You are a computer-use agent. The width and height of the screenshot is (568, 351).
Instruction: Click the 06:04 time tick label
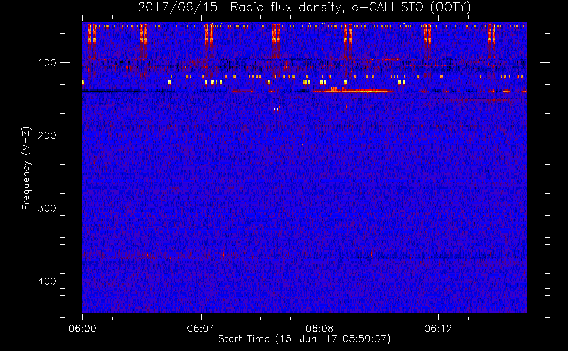[201, 329]
